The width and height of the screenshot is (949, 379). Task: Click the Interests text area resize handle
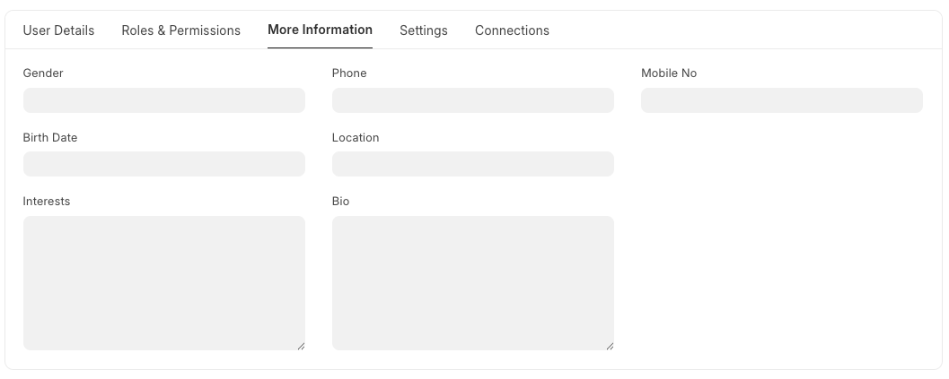[x=301, y=346]
